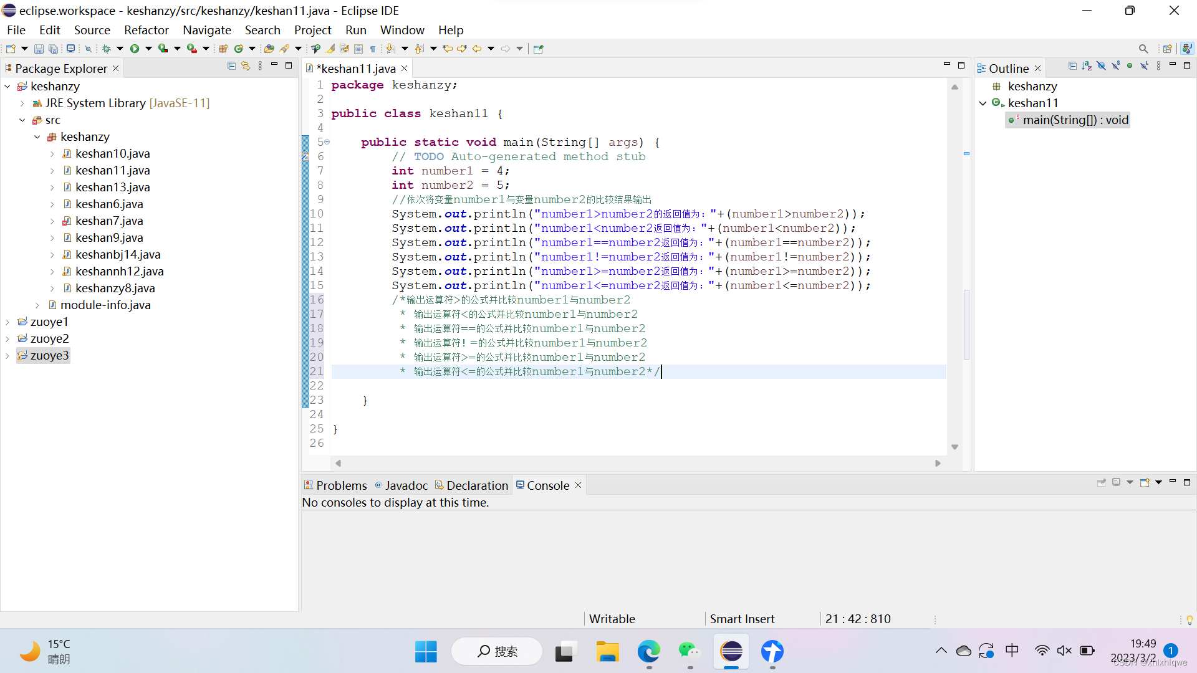This screenshot has height=673, width=1197.
Task: Collapse all in the Outline panel
Action: pos(1072,66)
